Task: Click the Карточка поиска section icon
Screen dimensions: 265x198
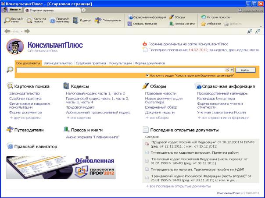Action: click(x=10, y=86)
